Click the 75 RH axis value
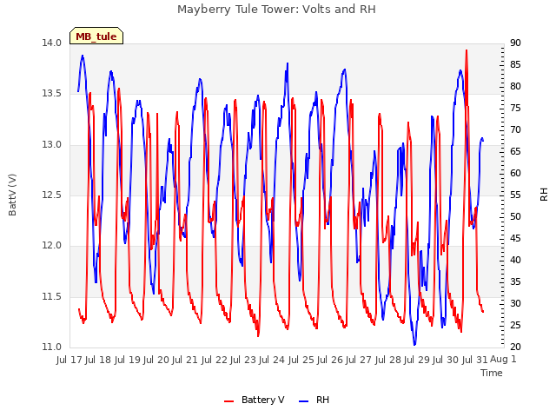Screen dimensions: 556x417 point(515,109)
